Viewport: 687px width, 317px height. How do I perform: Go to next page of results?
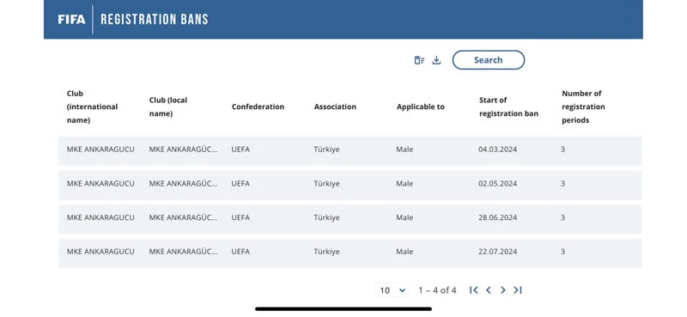503,290
